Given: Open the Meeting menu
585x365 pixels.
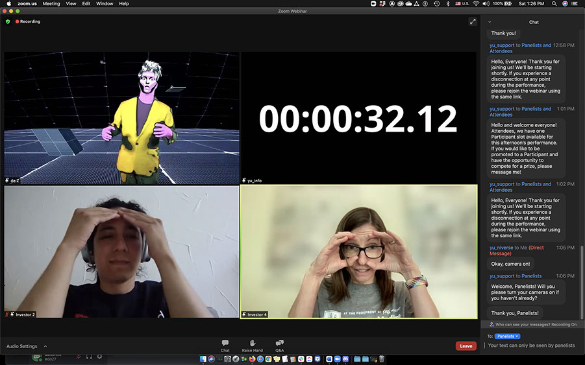Looking at the screenshot, I should click(51, 4).
